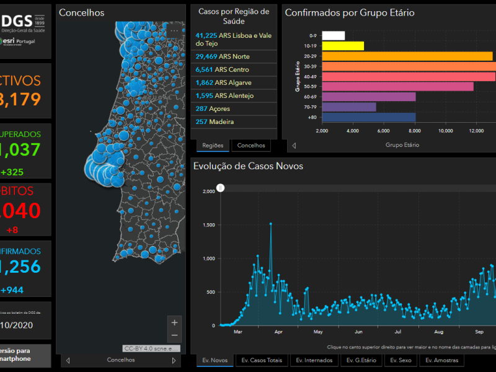This screenshot has height=372, width=496.
Task: Switch to the Concelhos tab under regions list
Action: [251, 146]
